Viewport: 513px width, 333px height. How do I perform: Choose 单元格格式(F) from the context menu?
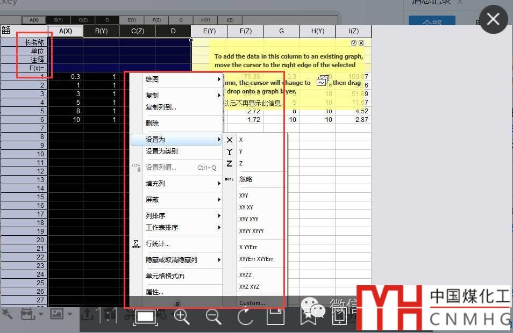(165, 276)
